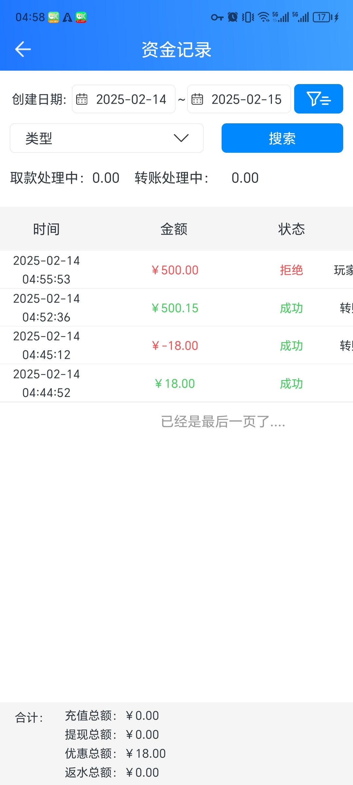Click the start date calendar icon
Image resolution: width=353 pixels, height=785 pixels.
pos(82,99)
